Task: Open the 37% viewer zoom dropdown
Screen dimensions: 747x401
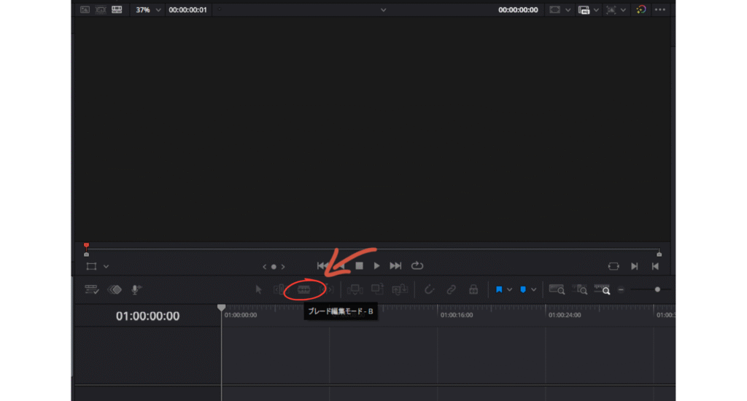Action: pyautogui.click(x=148, y=10)
